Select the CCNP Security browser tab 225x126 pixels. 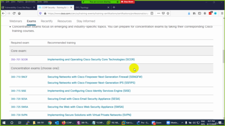(x=56, y=7)
